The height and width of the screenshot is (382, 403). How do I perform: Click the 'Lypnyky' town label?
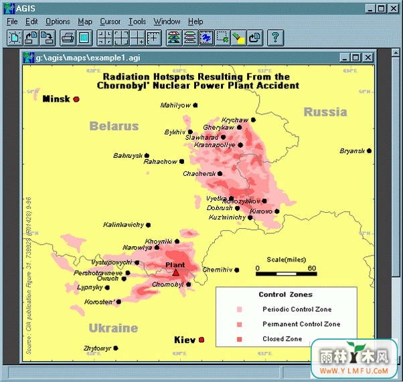pos(90,288)
